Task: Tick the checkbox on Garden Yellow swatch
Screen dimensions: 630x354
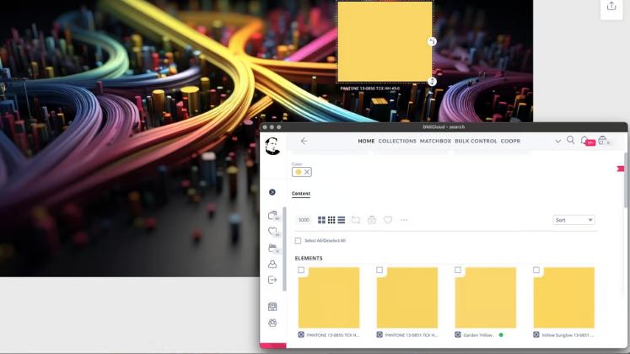Action: [x=458, y=271]
